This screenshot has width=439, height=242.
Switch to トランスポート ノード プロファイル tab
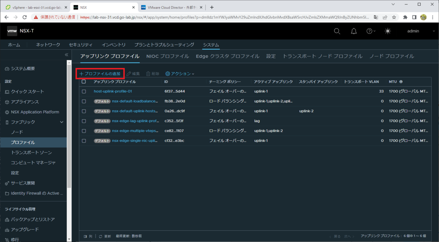[323, 56]
